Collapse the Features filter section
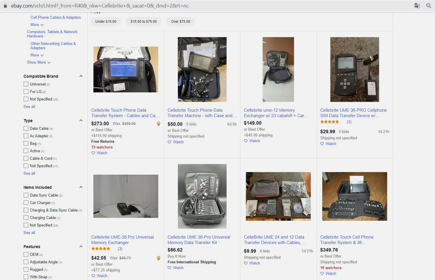This screenshot has width=435, height=280. (x=81, y=247)
